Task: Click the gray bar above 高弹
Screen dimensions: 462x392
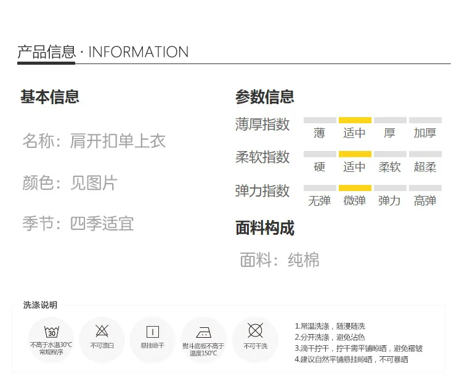Action: click(426, 188)
